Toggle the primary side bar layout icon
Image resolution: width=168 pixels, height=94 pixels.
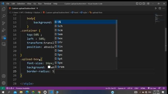pyautogui.click(x=137, y=4)
